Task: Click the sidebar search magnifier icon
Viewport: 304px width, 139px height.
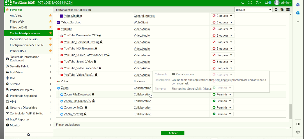Action: click(x=28, y=135)
